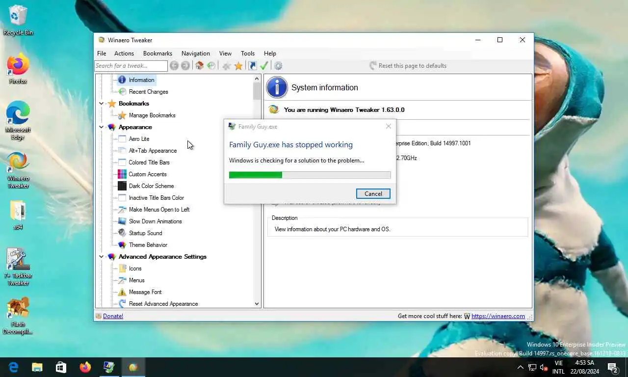Click the green checkmark toolbar icon
This screenshot has width=628, height=377.
264,66
